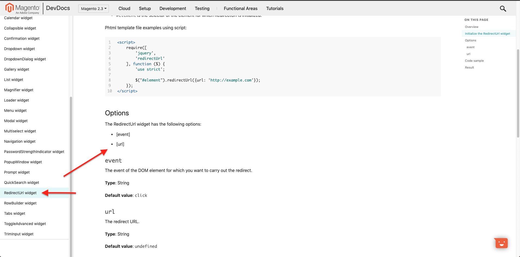This screenshot has height=257, width=520.
Task: Open Menu widget page
Action: tap(15, 110)
